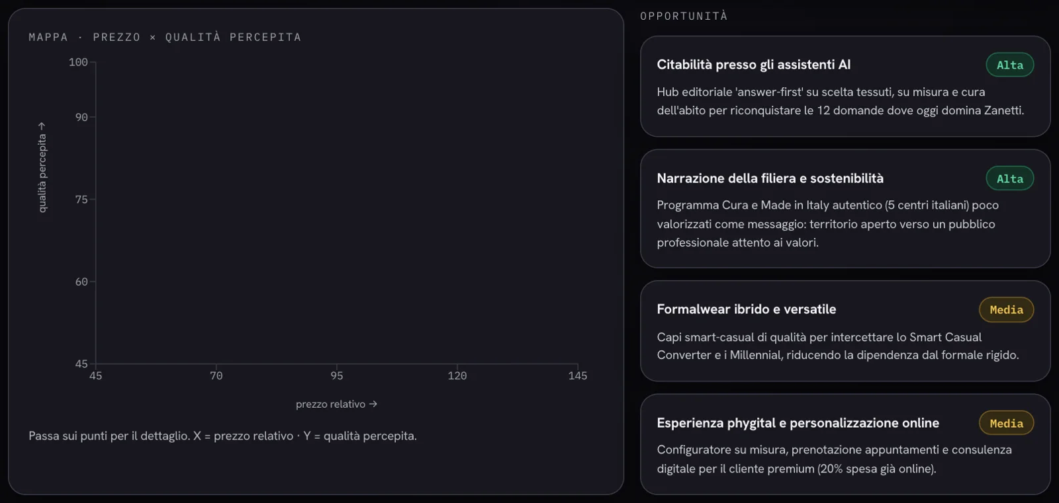The width and height of the screenshot is (1059, 503).
Task: Click the "Citabilità presso gli assistenti AI" card title
Action: (x=754, y=65)
